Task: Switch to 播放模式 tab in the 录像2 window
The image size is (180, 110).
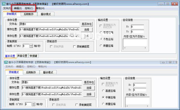Action: [46, 14]
